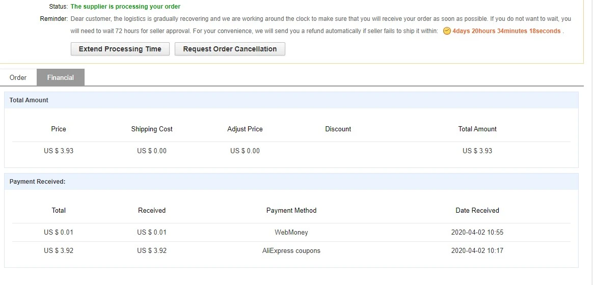Click Received 'US $ 0.01' in WebMoney row
Image resolution: width=593 pixels, height=285 pixels.
pos(152,232)
